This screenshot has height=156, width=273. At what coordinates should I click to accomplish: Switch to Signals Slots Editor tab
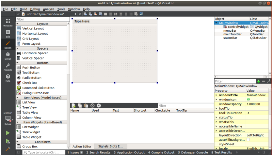110,147
